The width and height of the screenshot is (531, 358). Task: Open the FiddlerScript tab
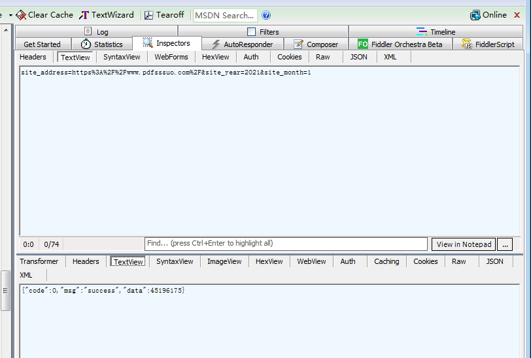[x=488, y=44]
